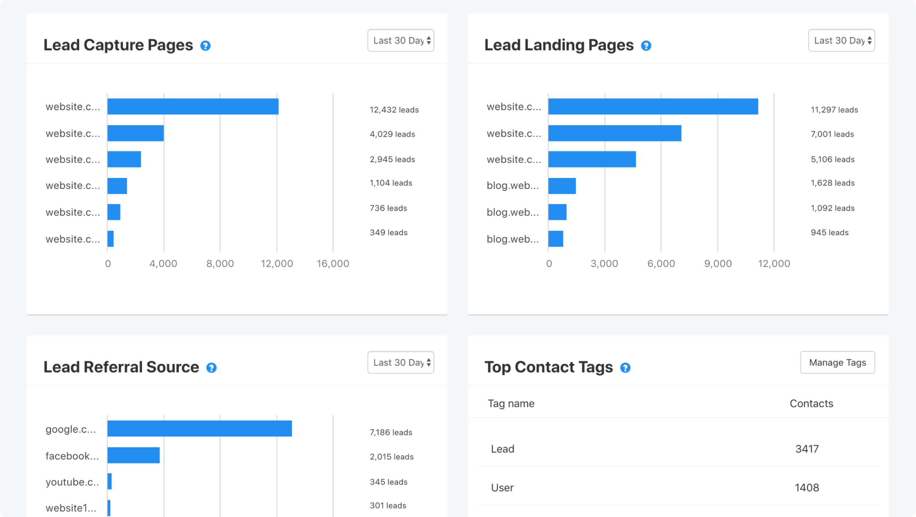Image resolution: width=916 pixels, height=517 pixels.
Task: Click the facebook referral source label
Action: [71, 456]
